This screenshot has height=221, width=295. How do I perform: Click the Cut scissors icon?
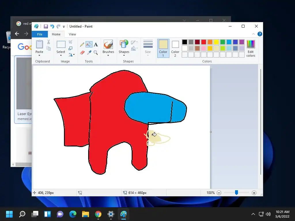pyautogui.click(x=48, y=42)
